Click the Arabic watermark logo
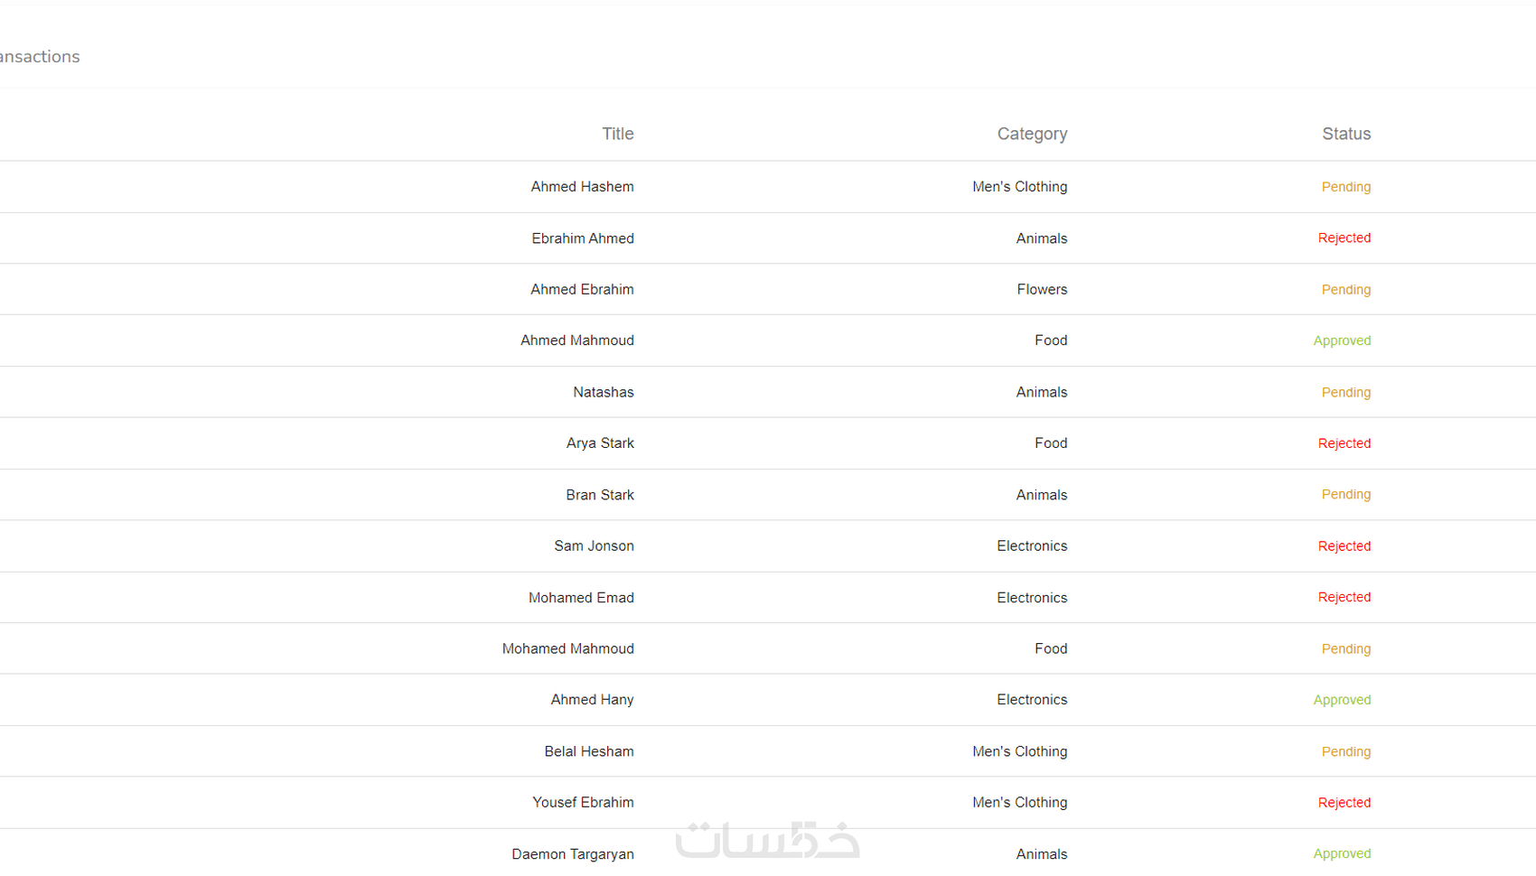1536x876 pixels. point(767,840)
